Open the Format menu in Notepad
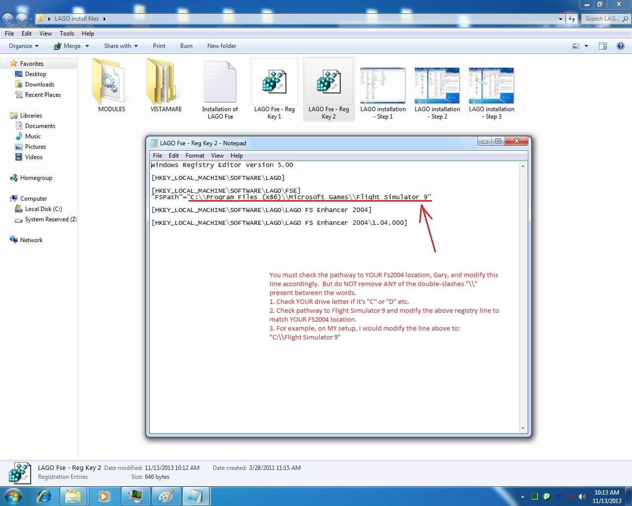The image size is (632, 506). click(195, 155)
